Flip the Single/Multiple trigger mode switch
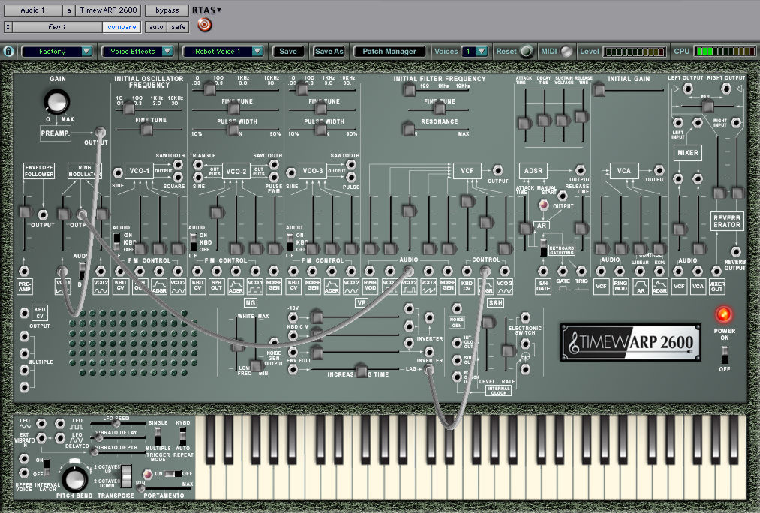Screen dimensions: 760x513 [x=158, y=436]
